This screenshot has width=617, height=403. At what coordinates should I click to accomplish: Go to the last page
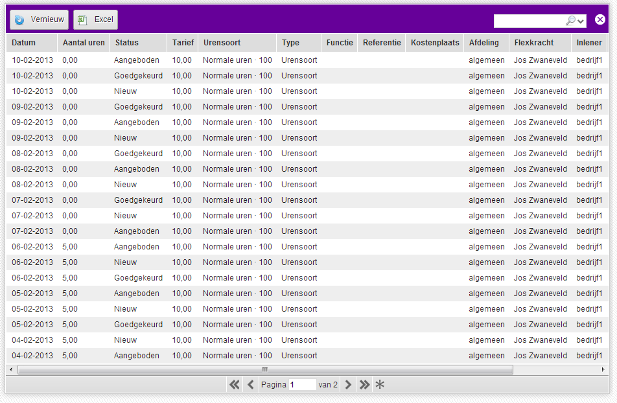click(x=364, y=384)
